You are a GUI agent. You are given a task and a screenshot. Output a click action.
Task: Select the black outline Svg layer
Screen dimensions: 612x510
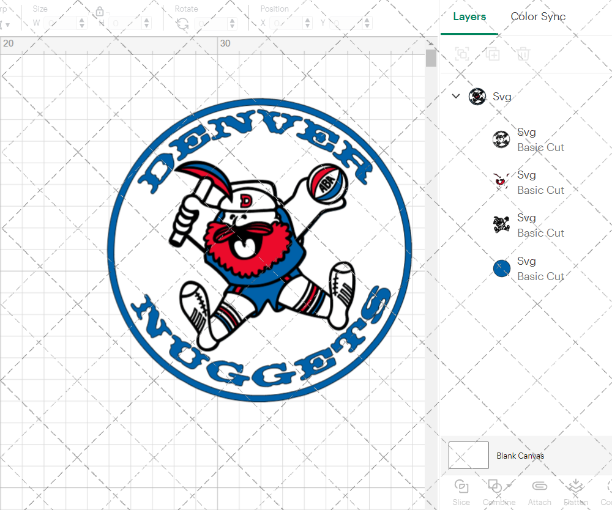[501, 139]
